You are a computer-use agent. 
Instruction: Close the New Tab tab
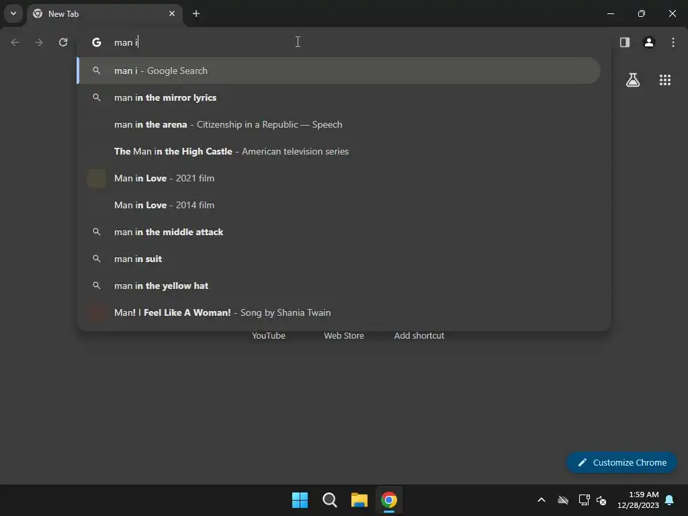tap(172, 13)
